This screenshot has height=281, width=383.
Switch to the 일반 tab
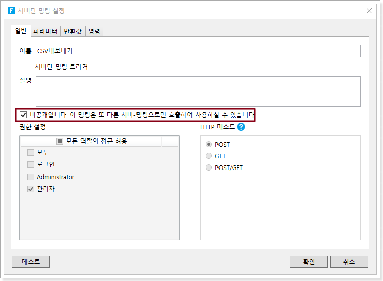21,31
